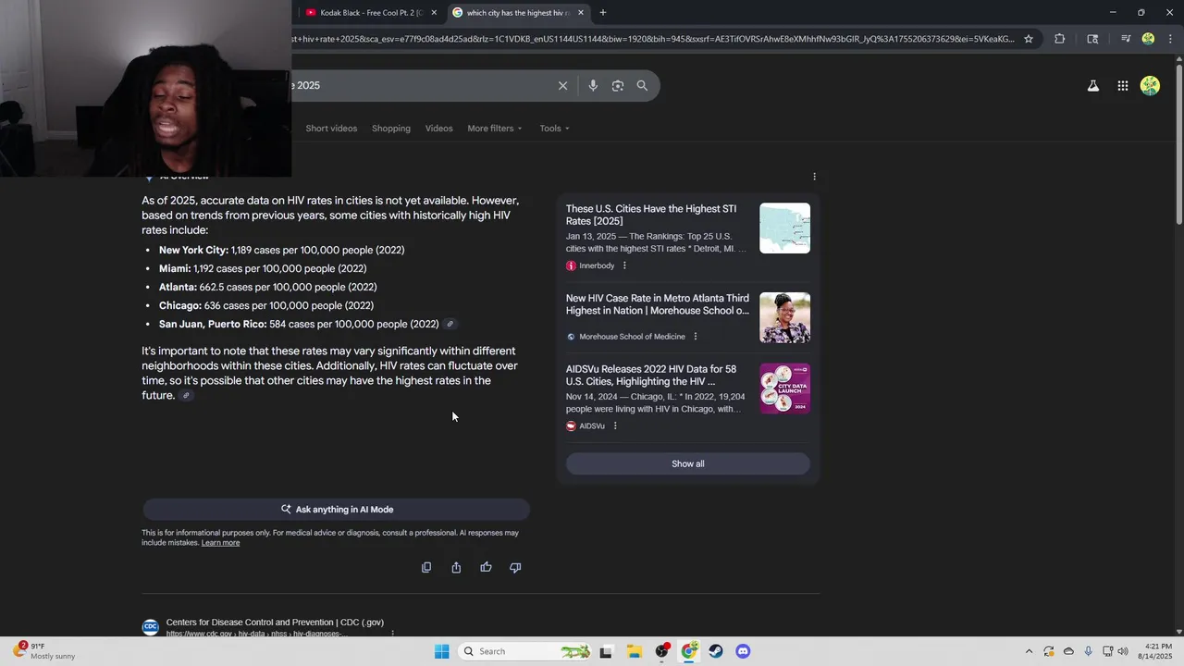Image resolution: width=1184 pixels, height=666 pixels.
Task: Give thumbs up to AI Overview
Action: point(486,567)
